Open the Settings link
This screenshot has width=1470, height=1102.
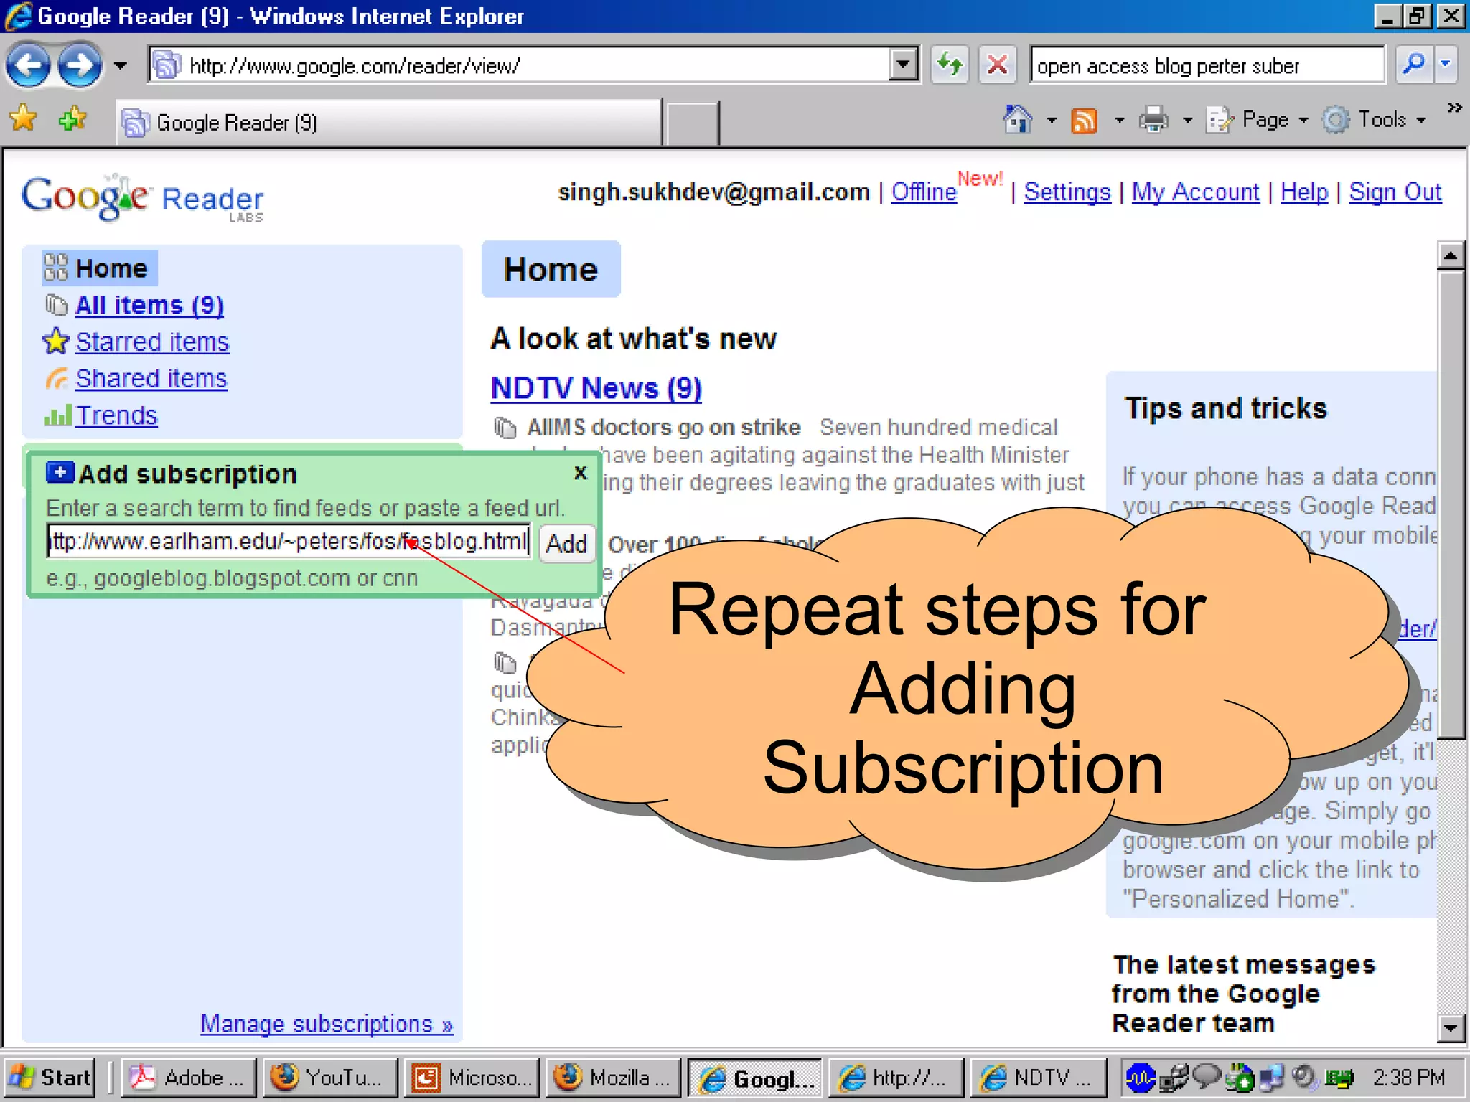tap(1067, 192)
